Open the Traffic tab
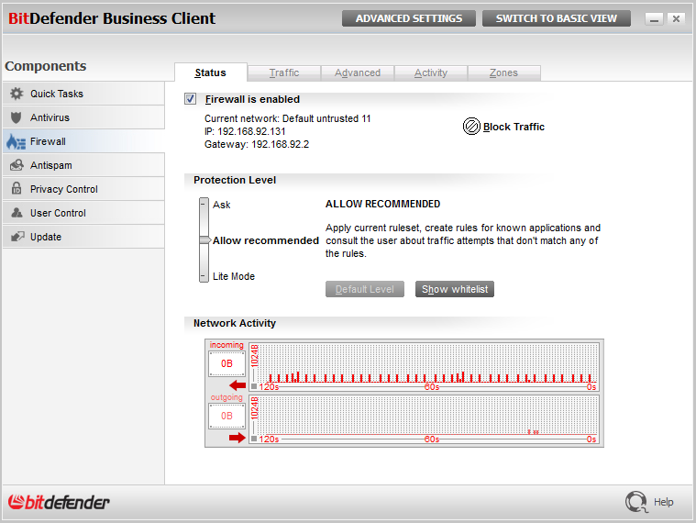 [284, 72]
